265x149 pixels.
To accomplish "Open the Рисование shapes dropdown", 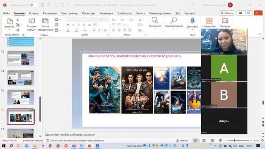I will tap(155, 24).
